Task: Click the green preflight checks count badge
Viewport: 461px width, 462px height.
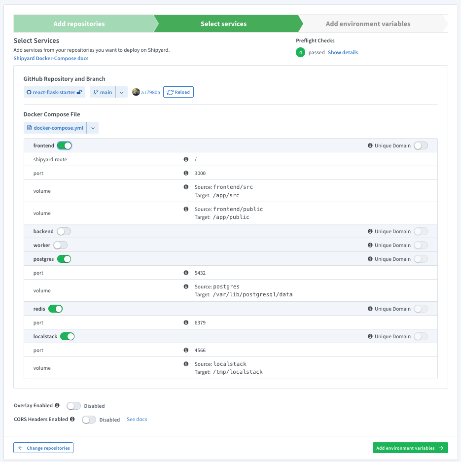Action: tap(300, 52)
